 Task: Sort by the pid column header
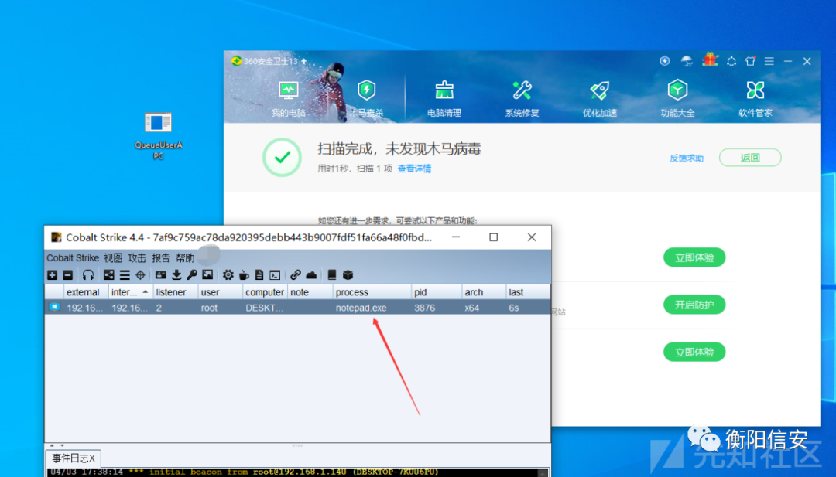[x=437, y=292]
